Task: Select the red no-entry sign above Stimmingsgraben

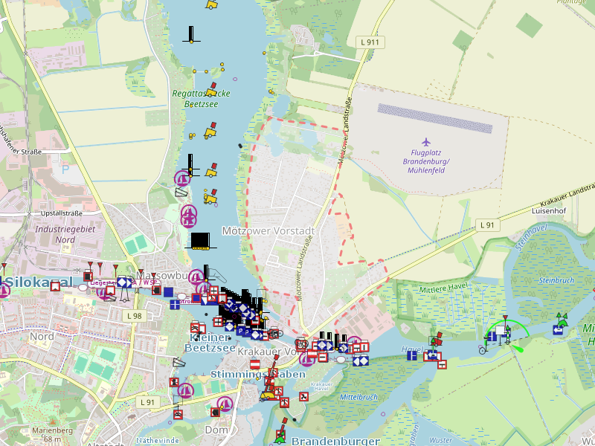Action: pos(255,364)
